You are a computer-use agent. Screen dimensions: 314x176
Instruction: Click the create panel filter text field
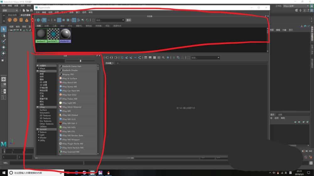click(51, 61)
